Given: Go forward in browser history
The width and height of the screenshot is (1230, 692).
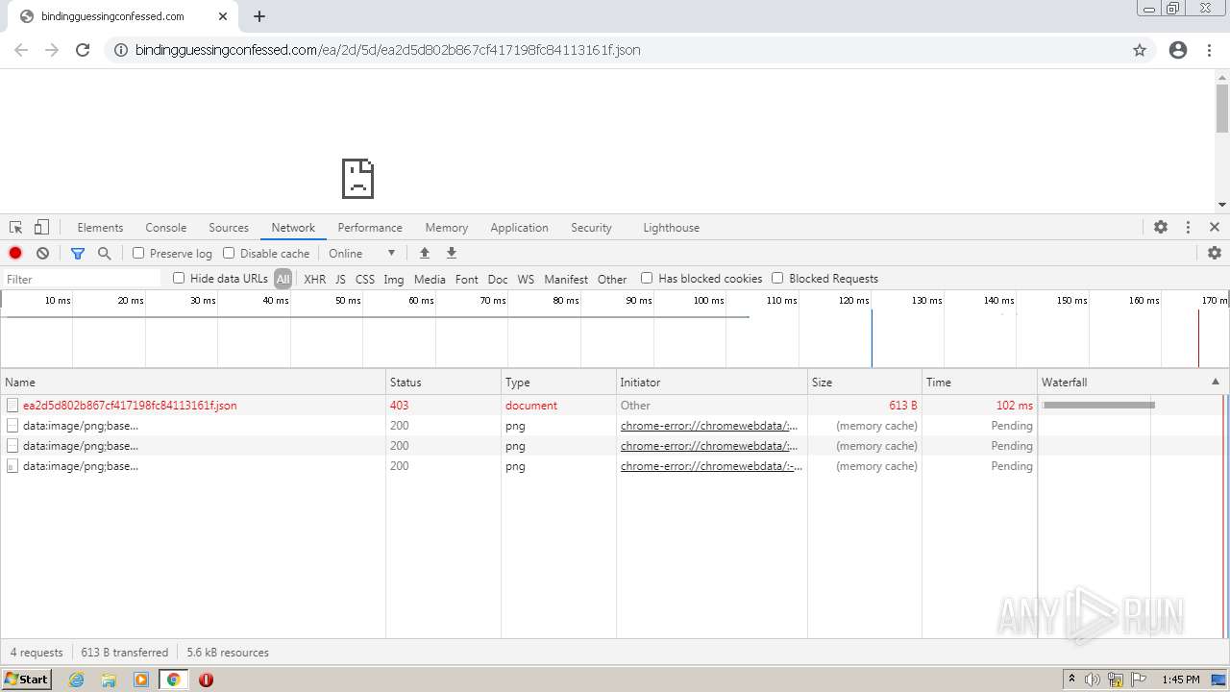Looking at the screenshot, I should (x=52, y=50).
